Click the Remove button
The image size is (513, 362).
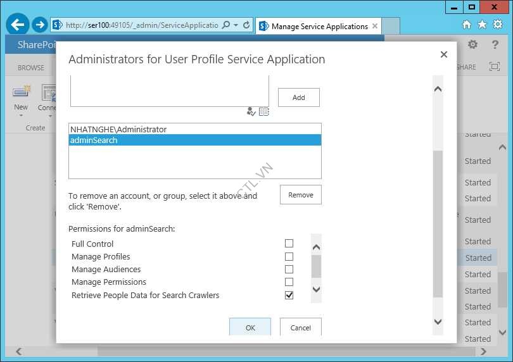pyautogui.click(x=301, y=195)
